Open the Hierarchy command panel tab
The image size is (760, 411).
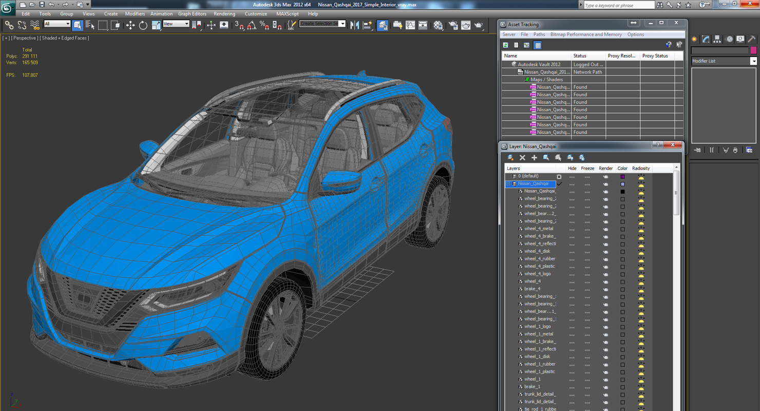click(x=717, y=39)
